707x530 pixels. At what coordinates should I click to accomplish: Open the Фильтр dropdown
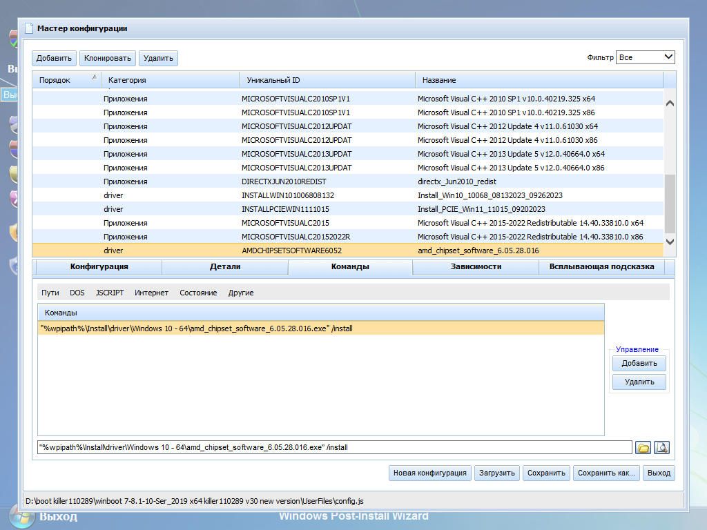(646, 57)
